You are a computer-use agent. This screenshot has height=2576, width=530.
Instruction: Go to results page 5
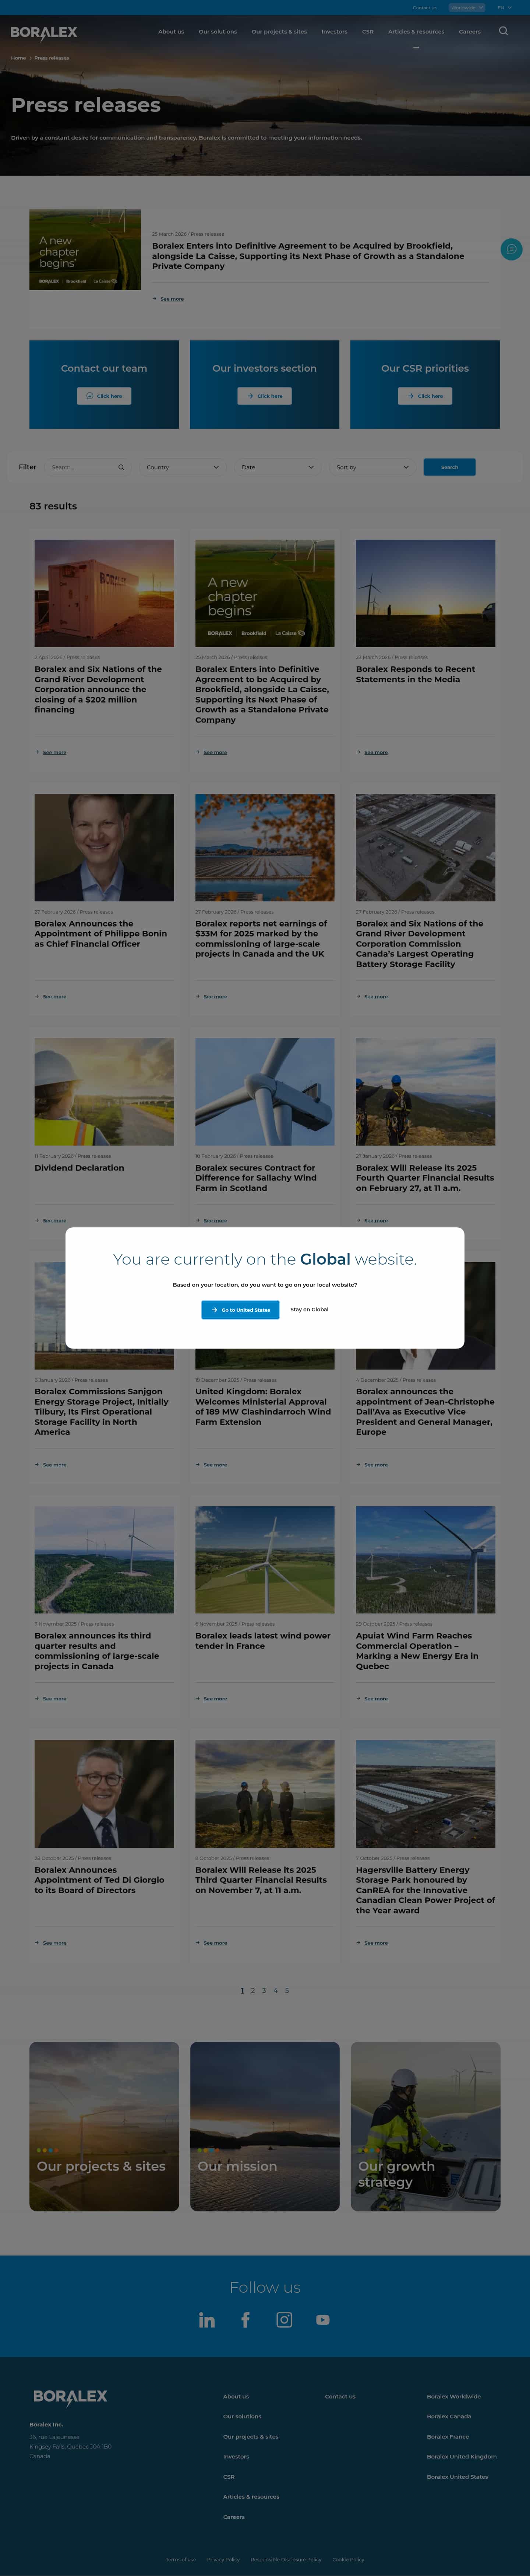(287, 1991)
